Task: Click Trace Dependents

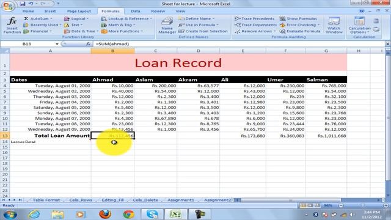Action: (255, 25)
